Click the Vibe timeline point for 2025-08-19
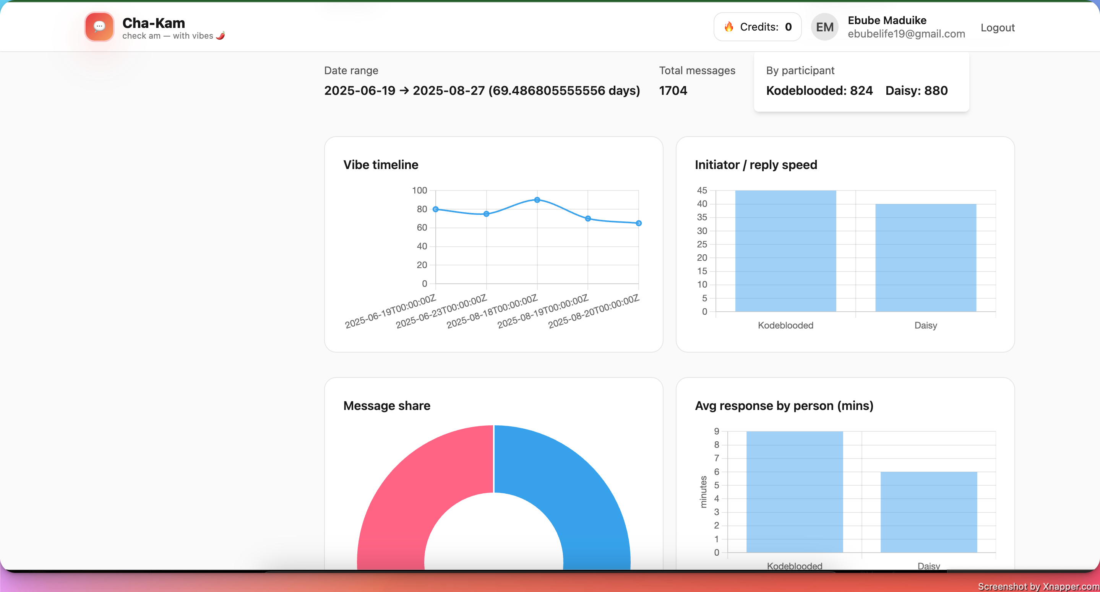This screenshot has height=592, width=1100. click(x=588, y=219)
